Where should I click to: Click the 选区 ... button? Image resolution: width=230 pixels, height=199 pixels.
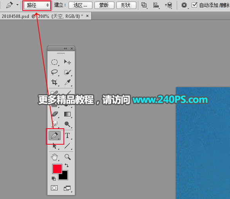click(x=80, y=5)
